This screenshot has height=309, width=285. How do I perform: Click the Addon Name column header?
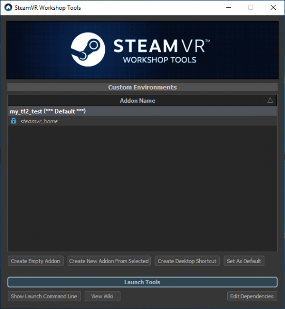(x=137, y=101)
